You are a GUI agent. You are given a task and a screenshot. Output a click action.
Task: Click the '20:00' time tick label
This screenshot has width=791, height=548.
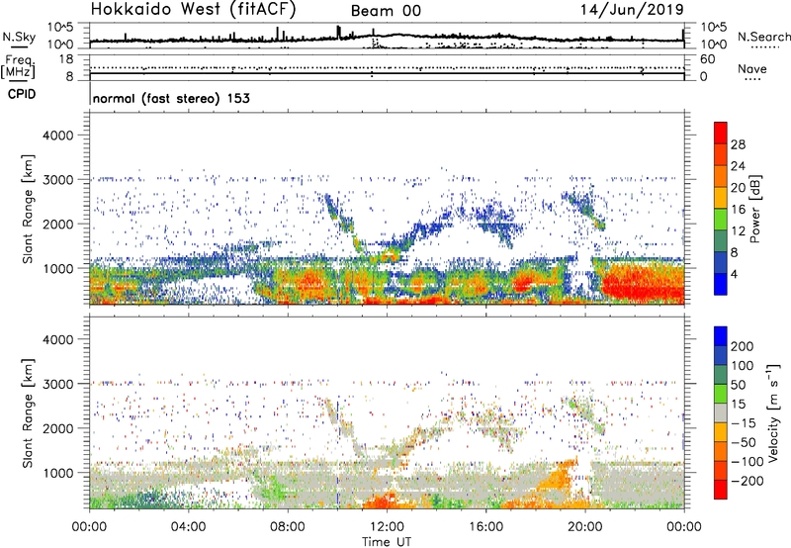[585, 527]
